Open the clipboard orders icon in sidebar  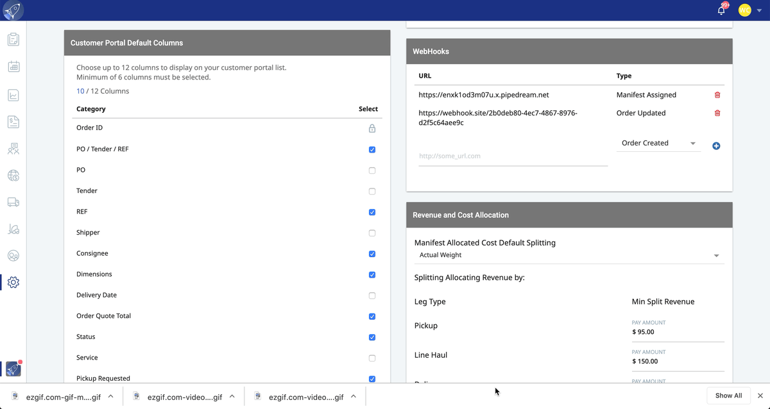click(x=13, y=40)
